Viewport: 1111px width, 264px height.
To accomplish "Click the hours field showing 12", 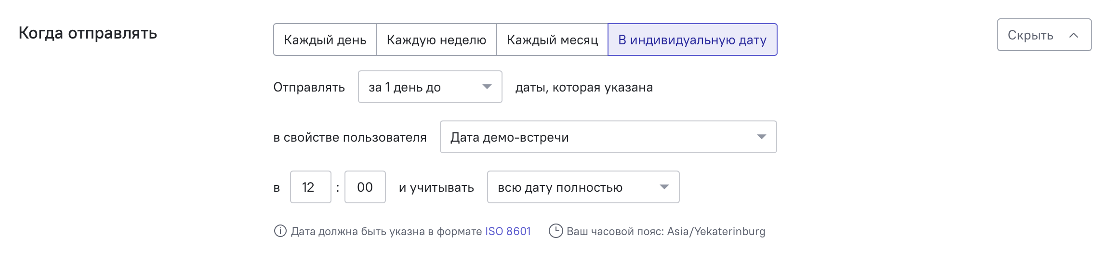I will point(311,187).
